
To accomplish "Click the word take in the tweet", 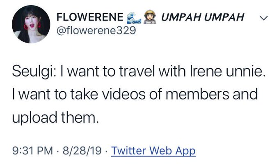I will coord(84,94).
